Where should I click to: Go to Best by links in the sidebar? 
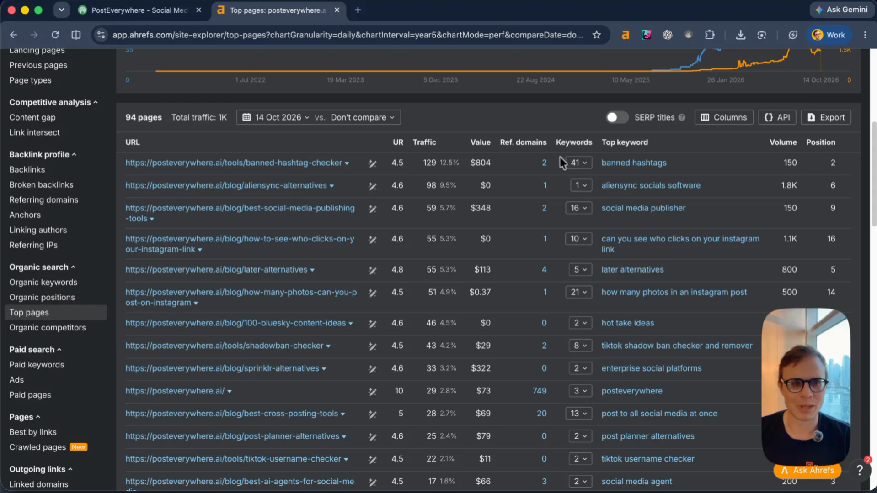coord(33,432)
